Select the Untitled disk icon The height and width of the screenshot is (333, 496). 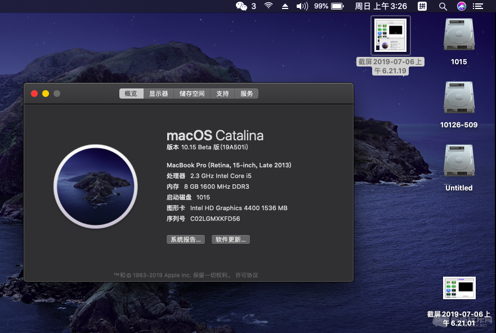coord(459,161)
